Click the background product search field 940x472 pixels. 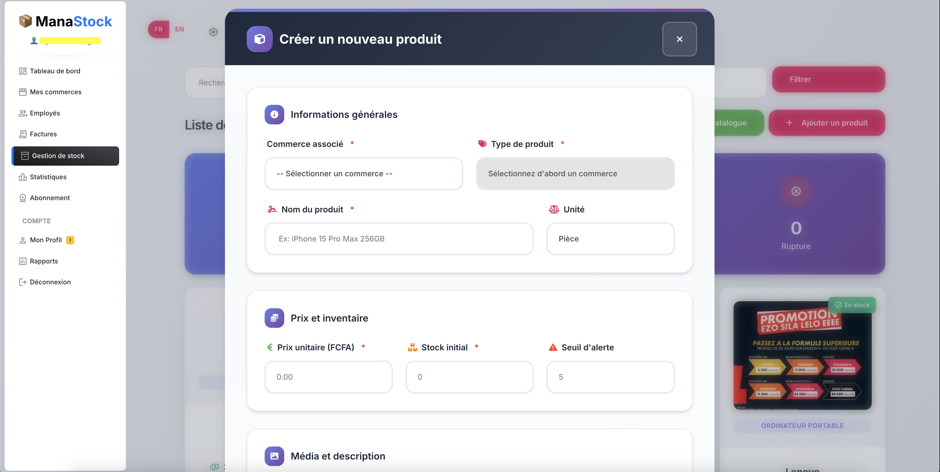pos(205,83)
